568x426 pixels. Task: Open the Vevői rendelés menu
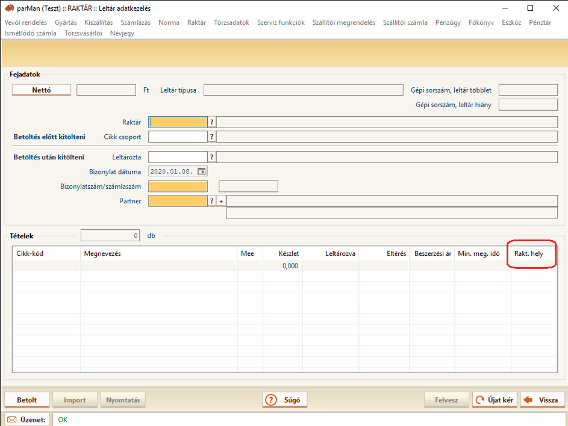pyautogui.click(x=26, y=22)
